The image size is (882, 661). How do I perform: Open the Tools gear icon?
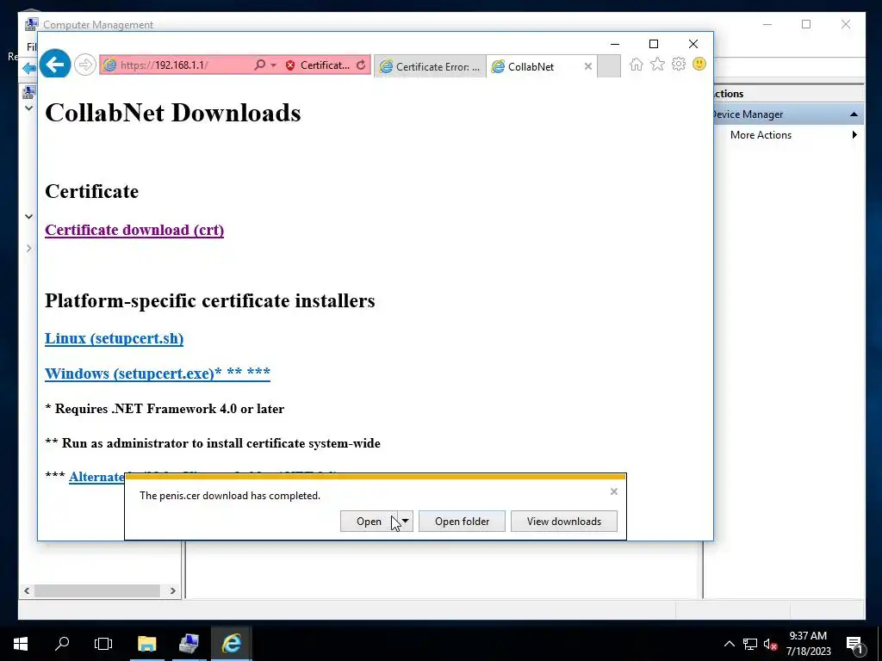pos(679,64)
